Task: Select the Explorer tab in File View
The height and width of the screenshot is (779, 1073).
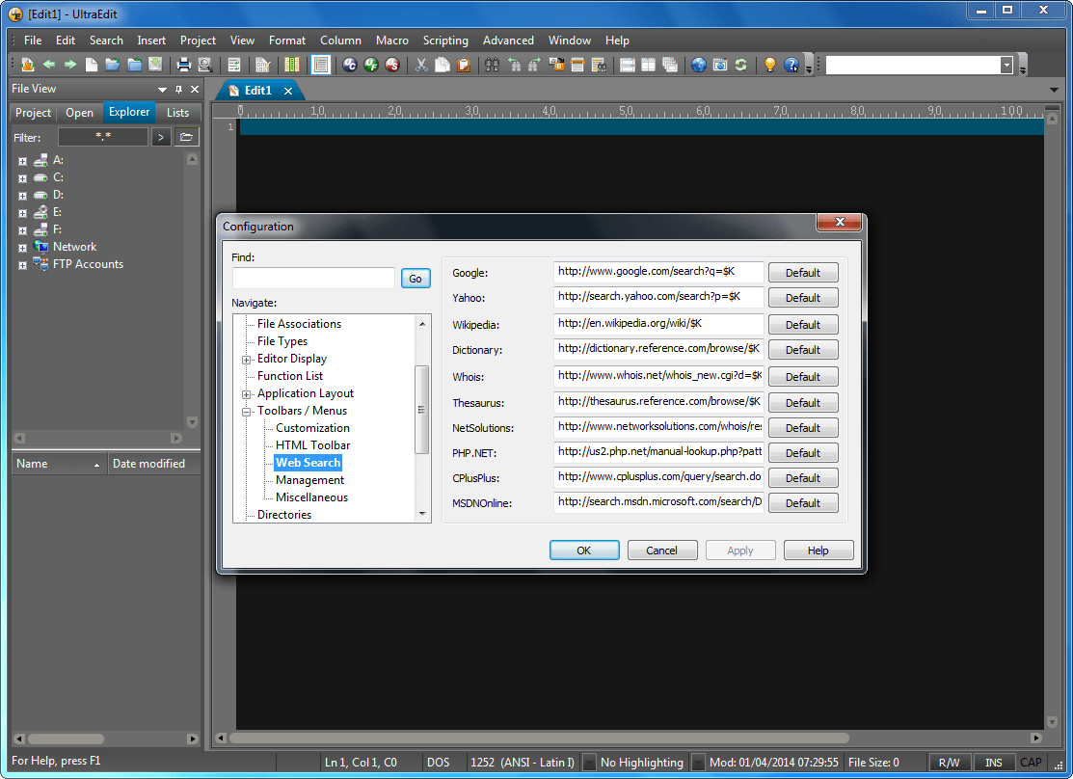Action: pos(129,112)
